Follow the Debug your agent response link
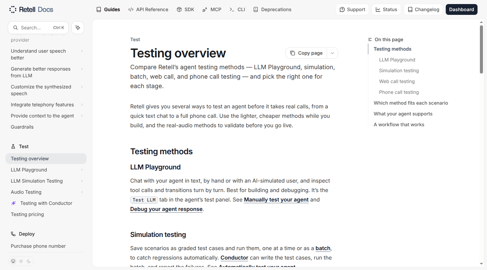The image size is (487, 270). (x=166, y=209)
